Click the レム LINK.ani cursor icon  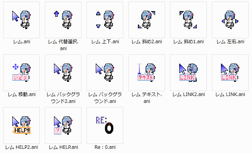pos(230,73)
